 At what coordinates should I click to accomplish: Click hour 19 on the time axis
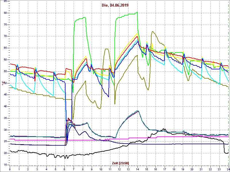pyautogui.click(x=183, y=169)
